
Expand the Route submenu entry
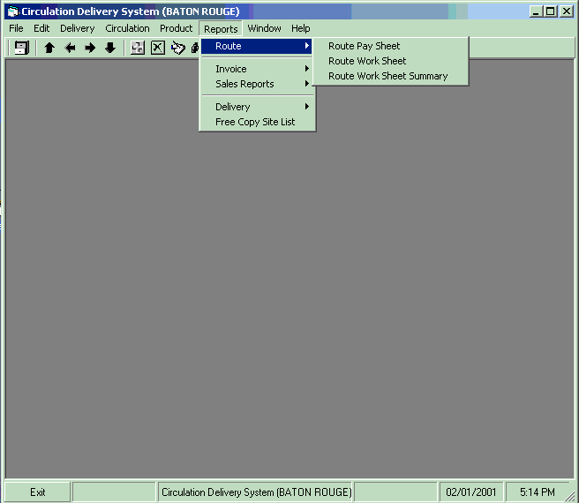coord(257,46)
